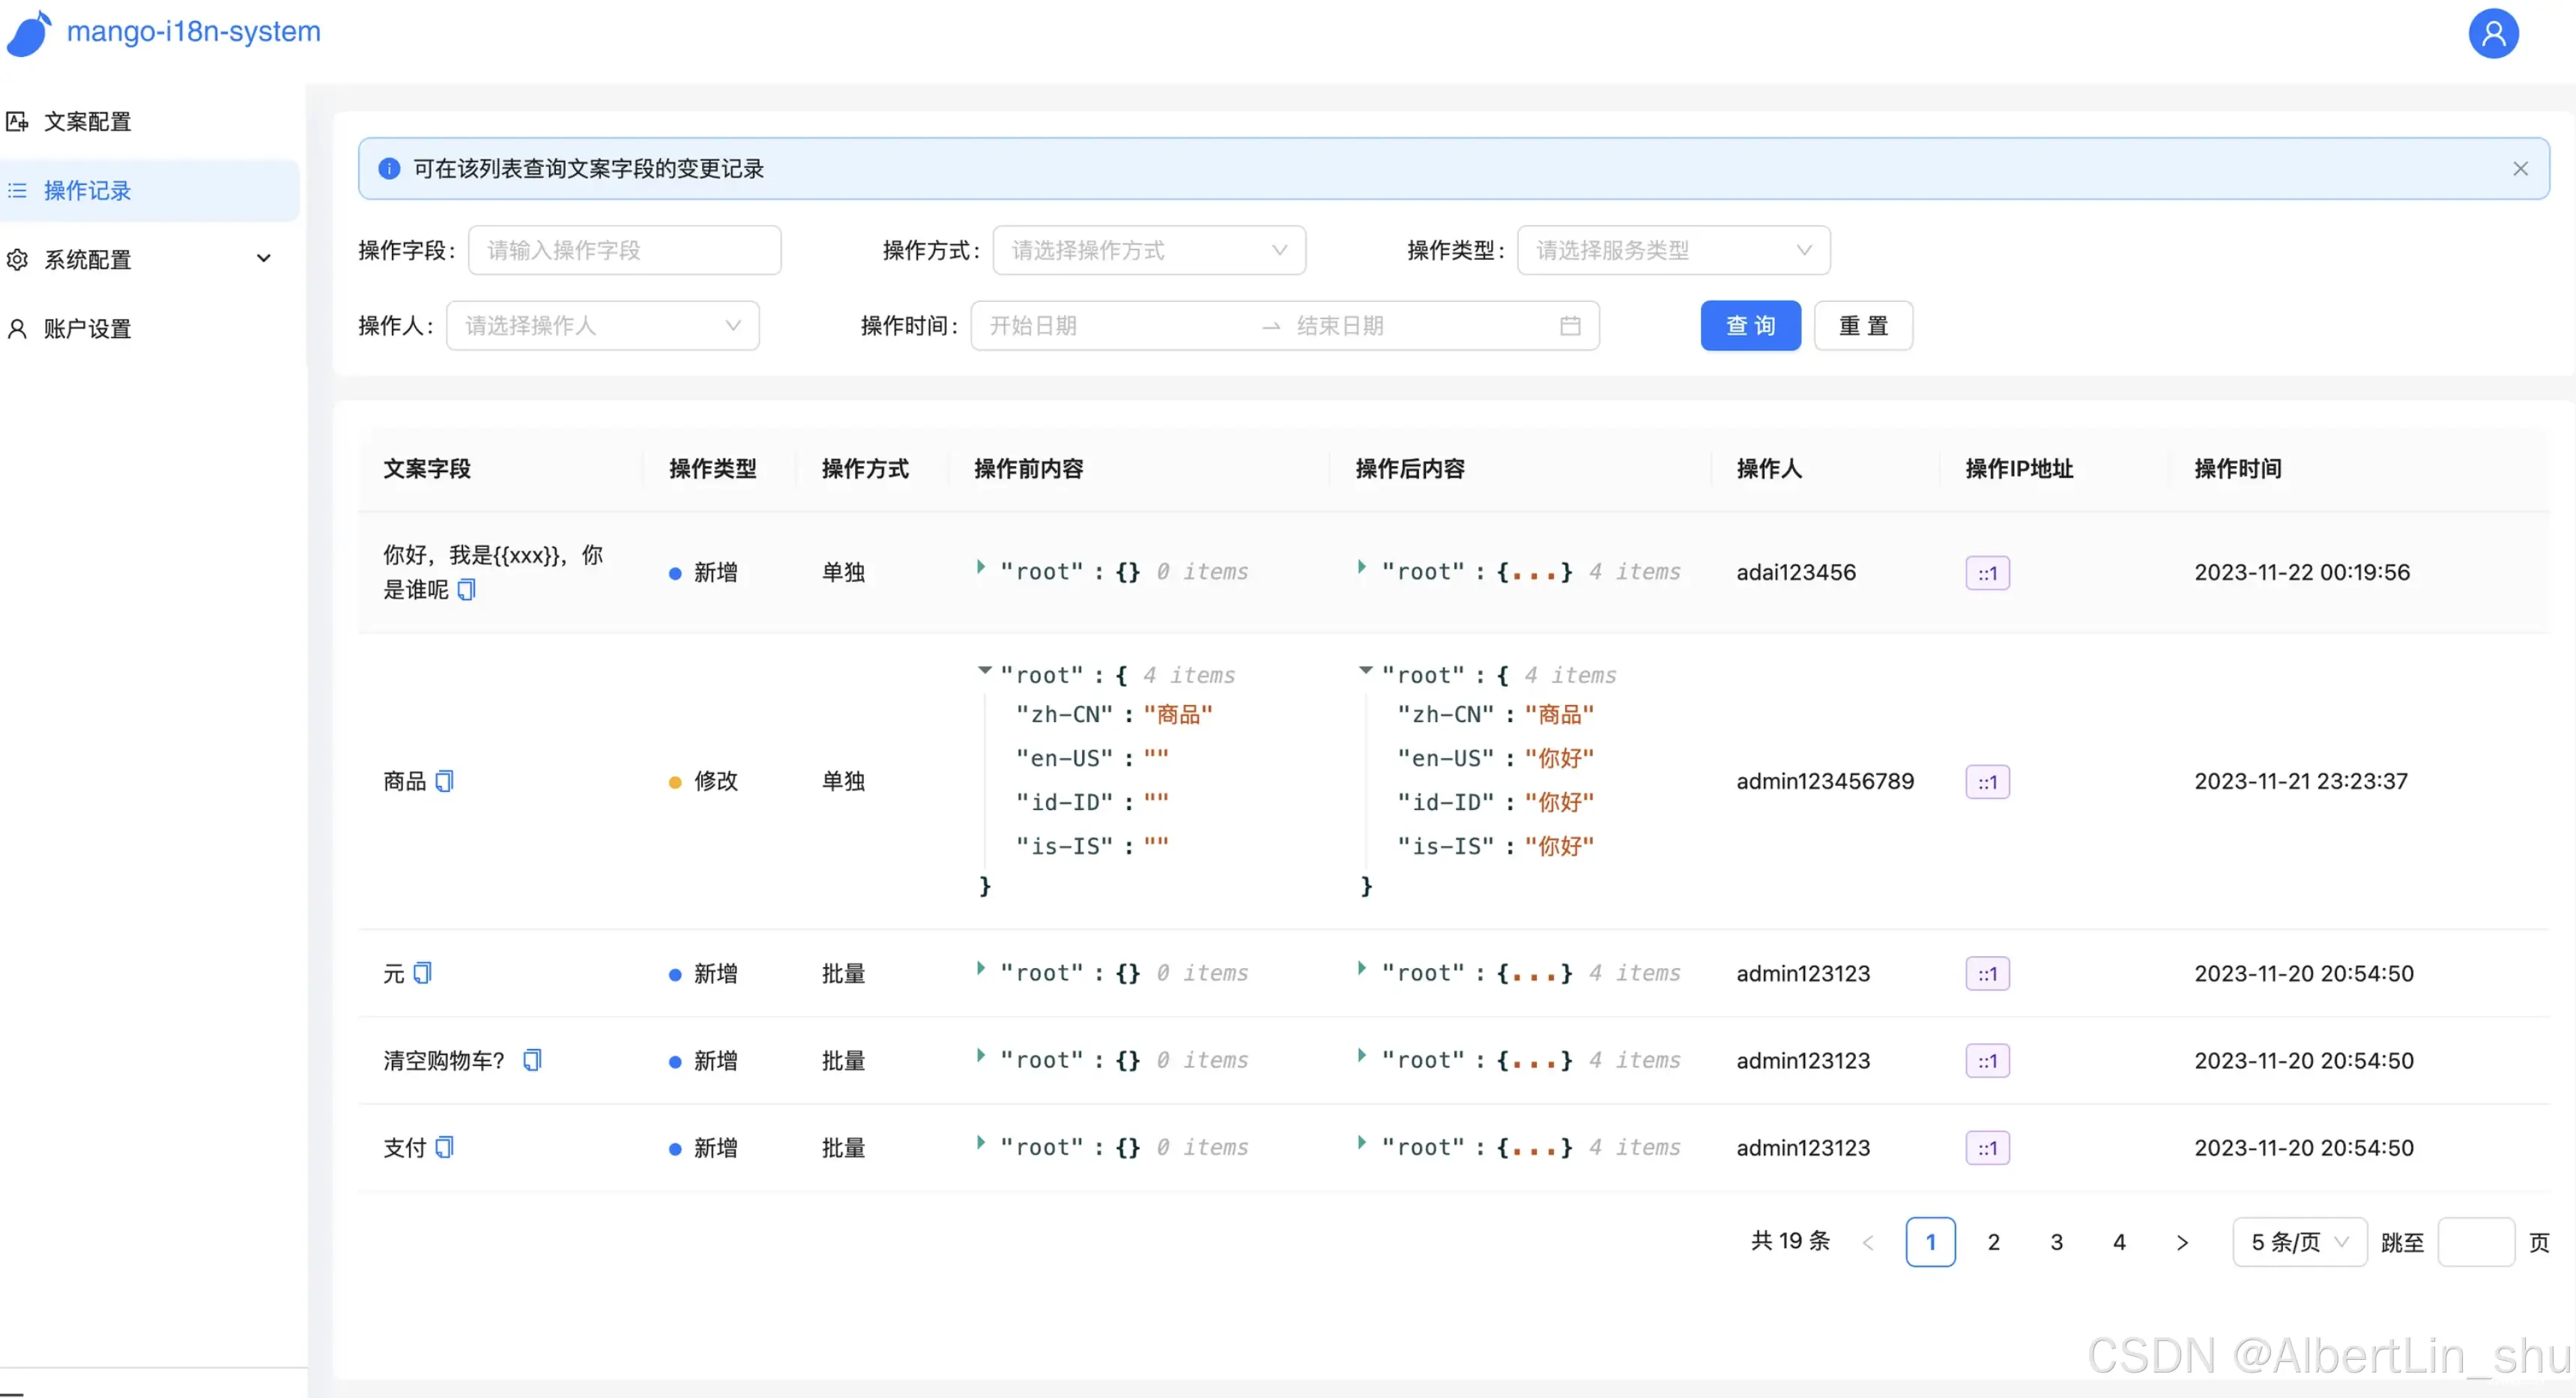The image size is (2576, 1398).
Task: Copy the 元 field text
Action: pyautogui.click(x=422, y=972)
